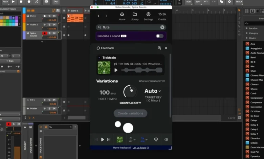The image size is (264, 159).
Task: Open the Splice Library tab
Action: [x=134, y=16]
